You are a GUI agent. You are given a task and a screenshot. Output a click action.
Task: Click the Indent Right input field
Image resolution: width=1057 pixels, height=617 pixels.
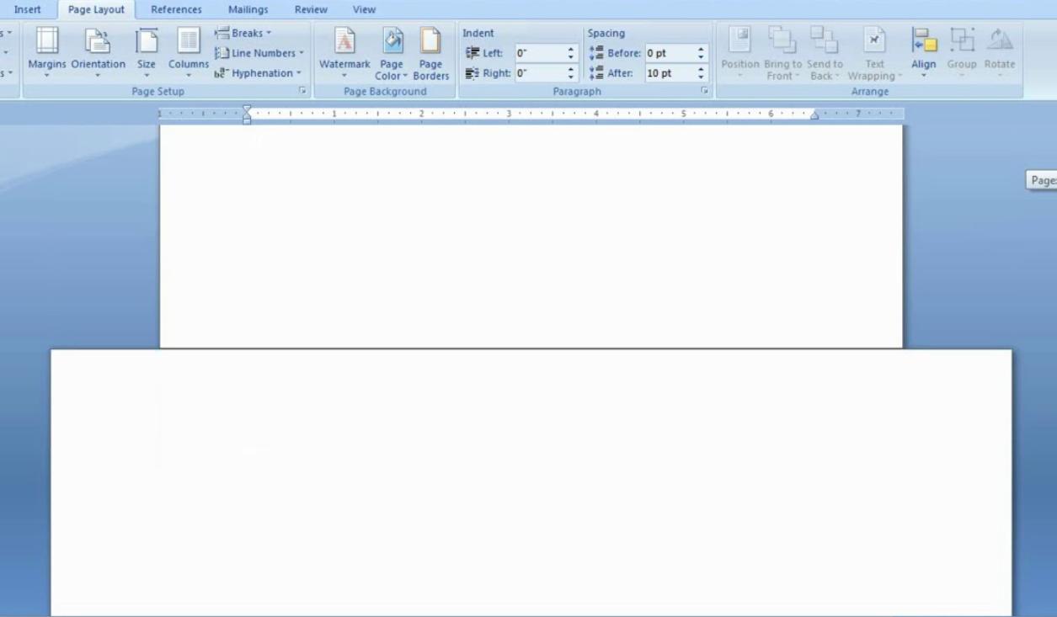[x=540, y=73]
